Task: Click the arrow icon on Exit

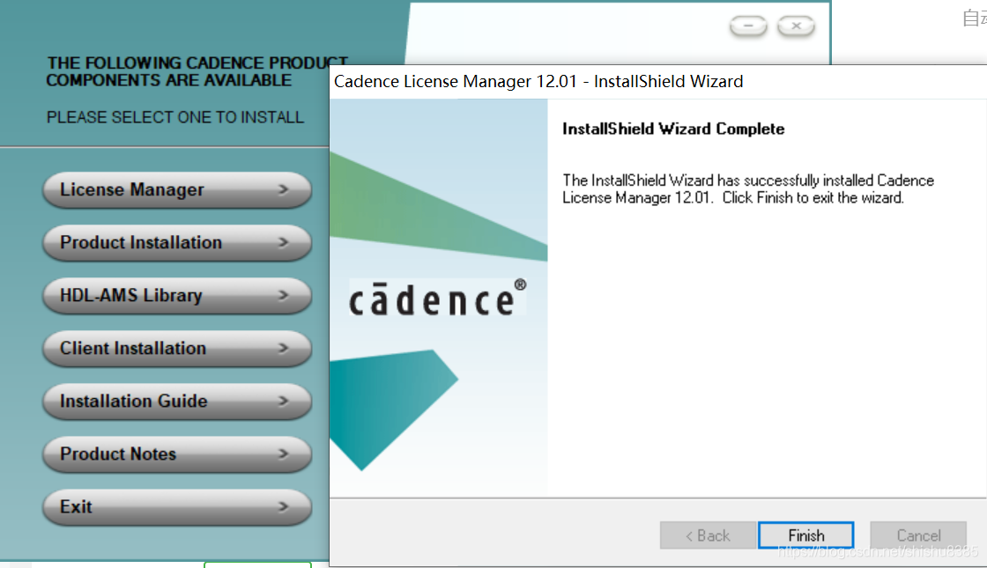Action: coord(284,507)
